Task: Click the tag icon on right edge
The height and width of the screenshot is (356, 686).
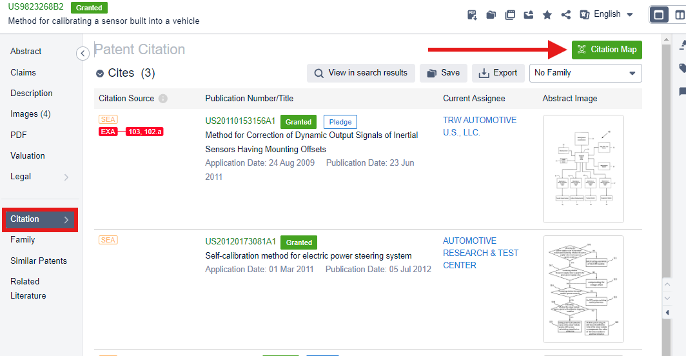Action: click(x=682, y=68)
